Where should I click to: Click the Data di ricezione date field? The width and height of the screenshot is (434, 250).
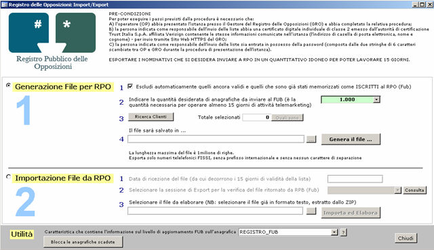click(355, 179)
